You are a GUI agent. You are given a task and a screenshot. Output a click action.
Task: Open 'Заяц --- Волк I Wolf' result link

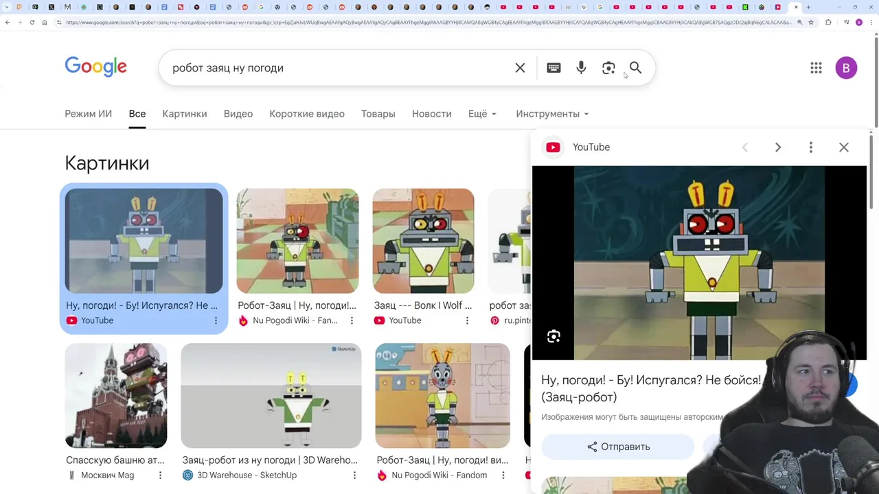click(x=423, y=305)
